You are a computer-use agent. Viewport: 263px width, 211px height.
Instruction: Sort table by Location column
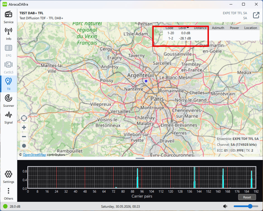(x=250, y=28)
